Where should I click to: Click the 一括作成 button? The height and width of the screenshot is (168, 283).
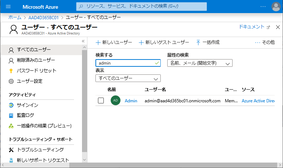pyautogui.click(x=208, y=42)
